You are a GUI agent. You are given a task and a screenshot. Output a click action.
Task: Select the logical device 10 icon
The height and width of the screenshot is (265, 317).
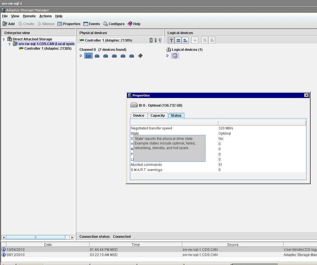tap(175, 56)
